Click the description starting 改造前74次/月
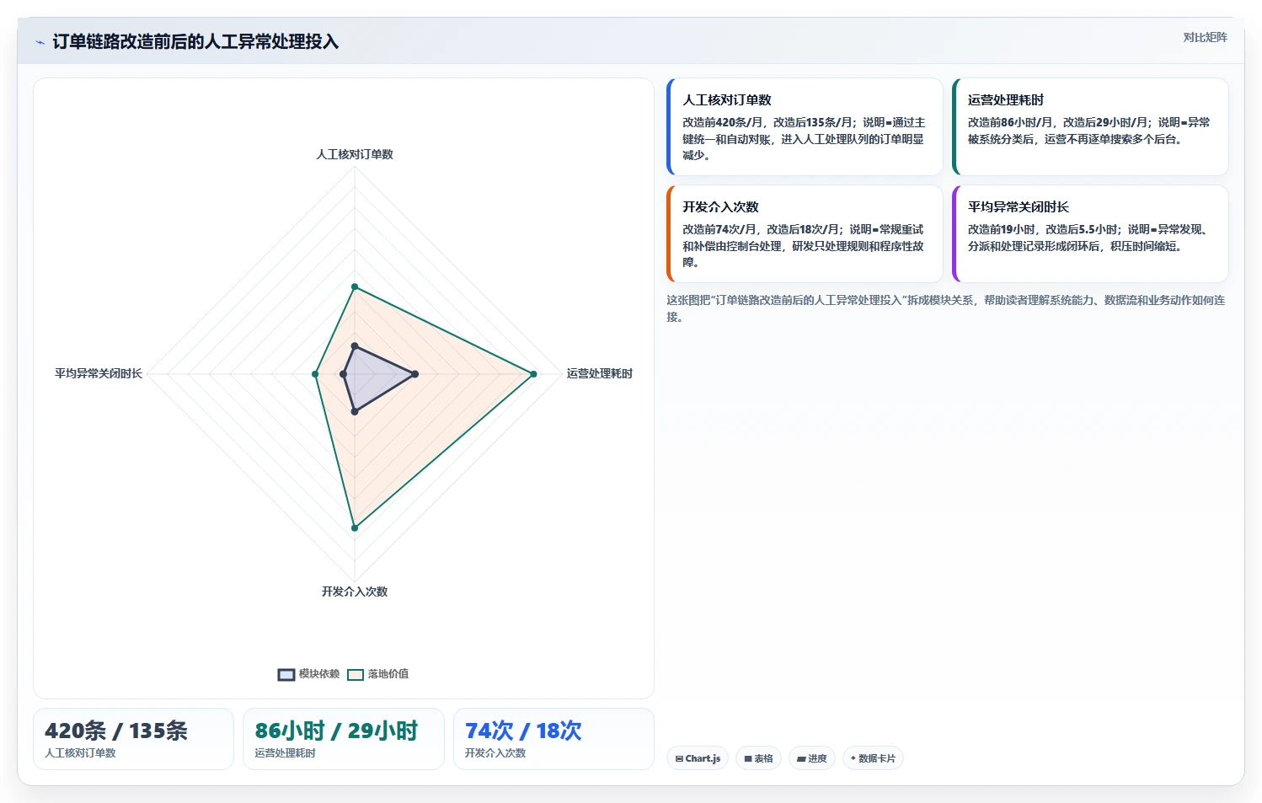The height and width of the screenshot is (803, 1262). [x=804, y=246]
